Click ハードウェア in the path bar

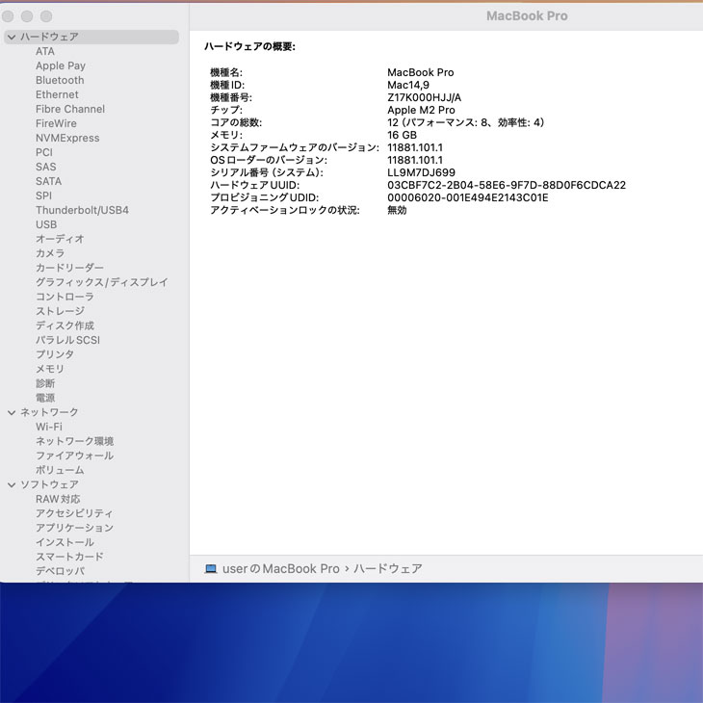point(387,569)
